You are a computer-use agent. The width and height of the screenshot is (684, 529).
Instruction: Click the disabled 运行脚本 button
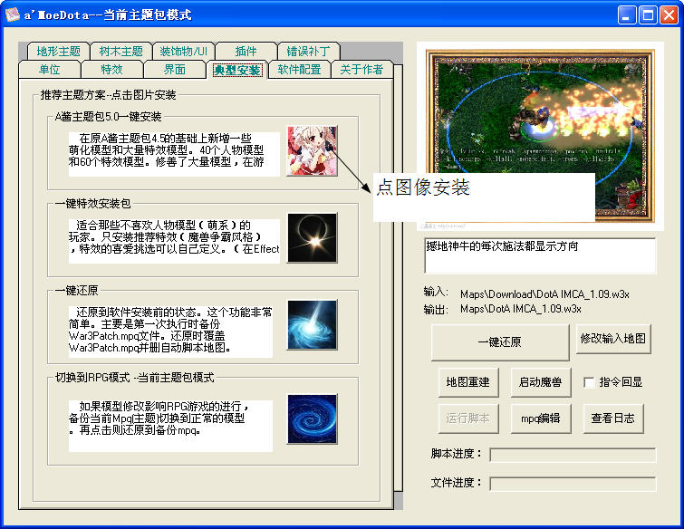point(468,418)
